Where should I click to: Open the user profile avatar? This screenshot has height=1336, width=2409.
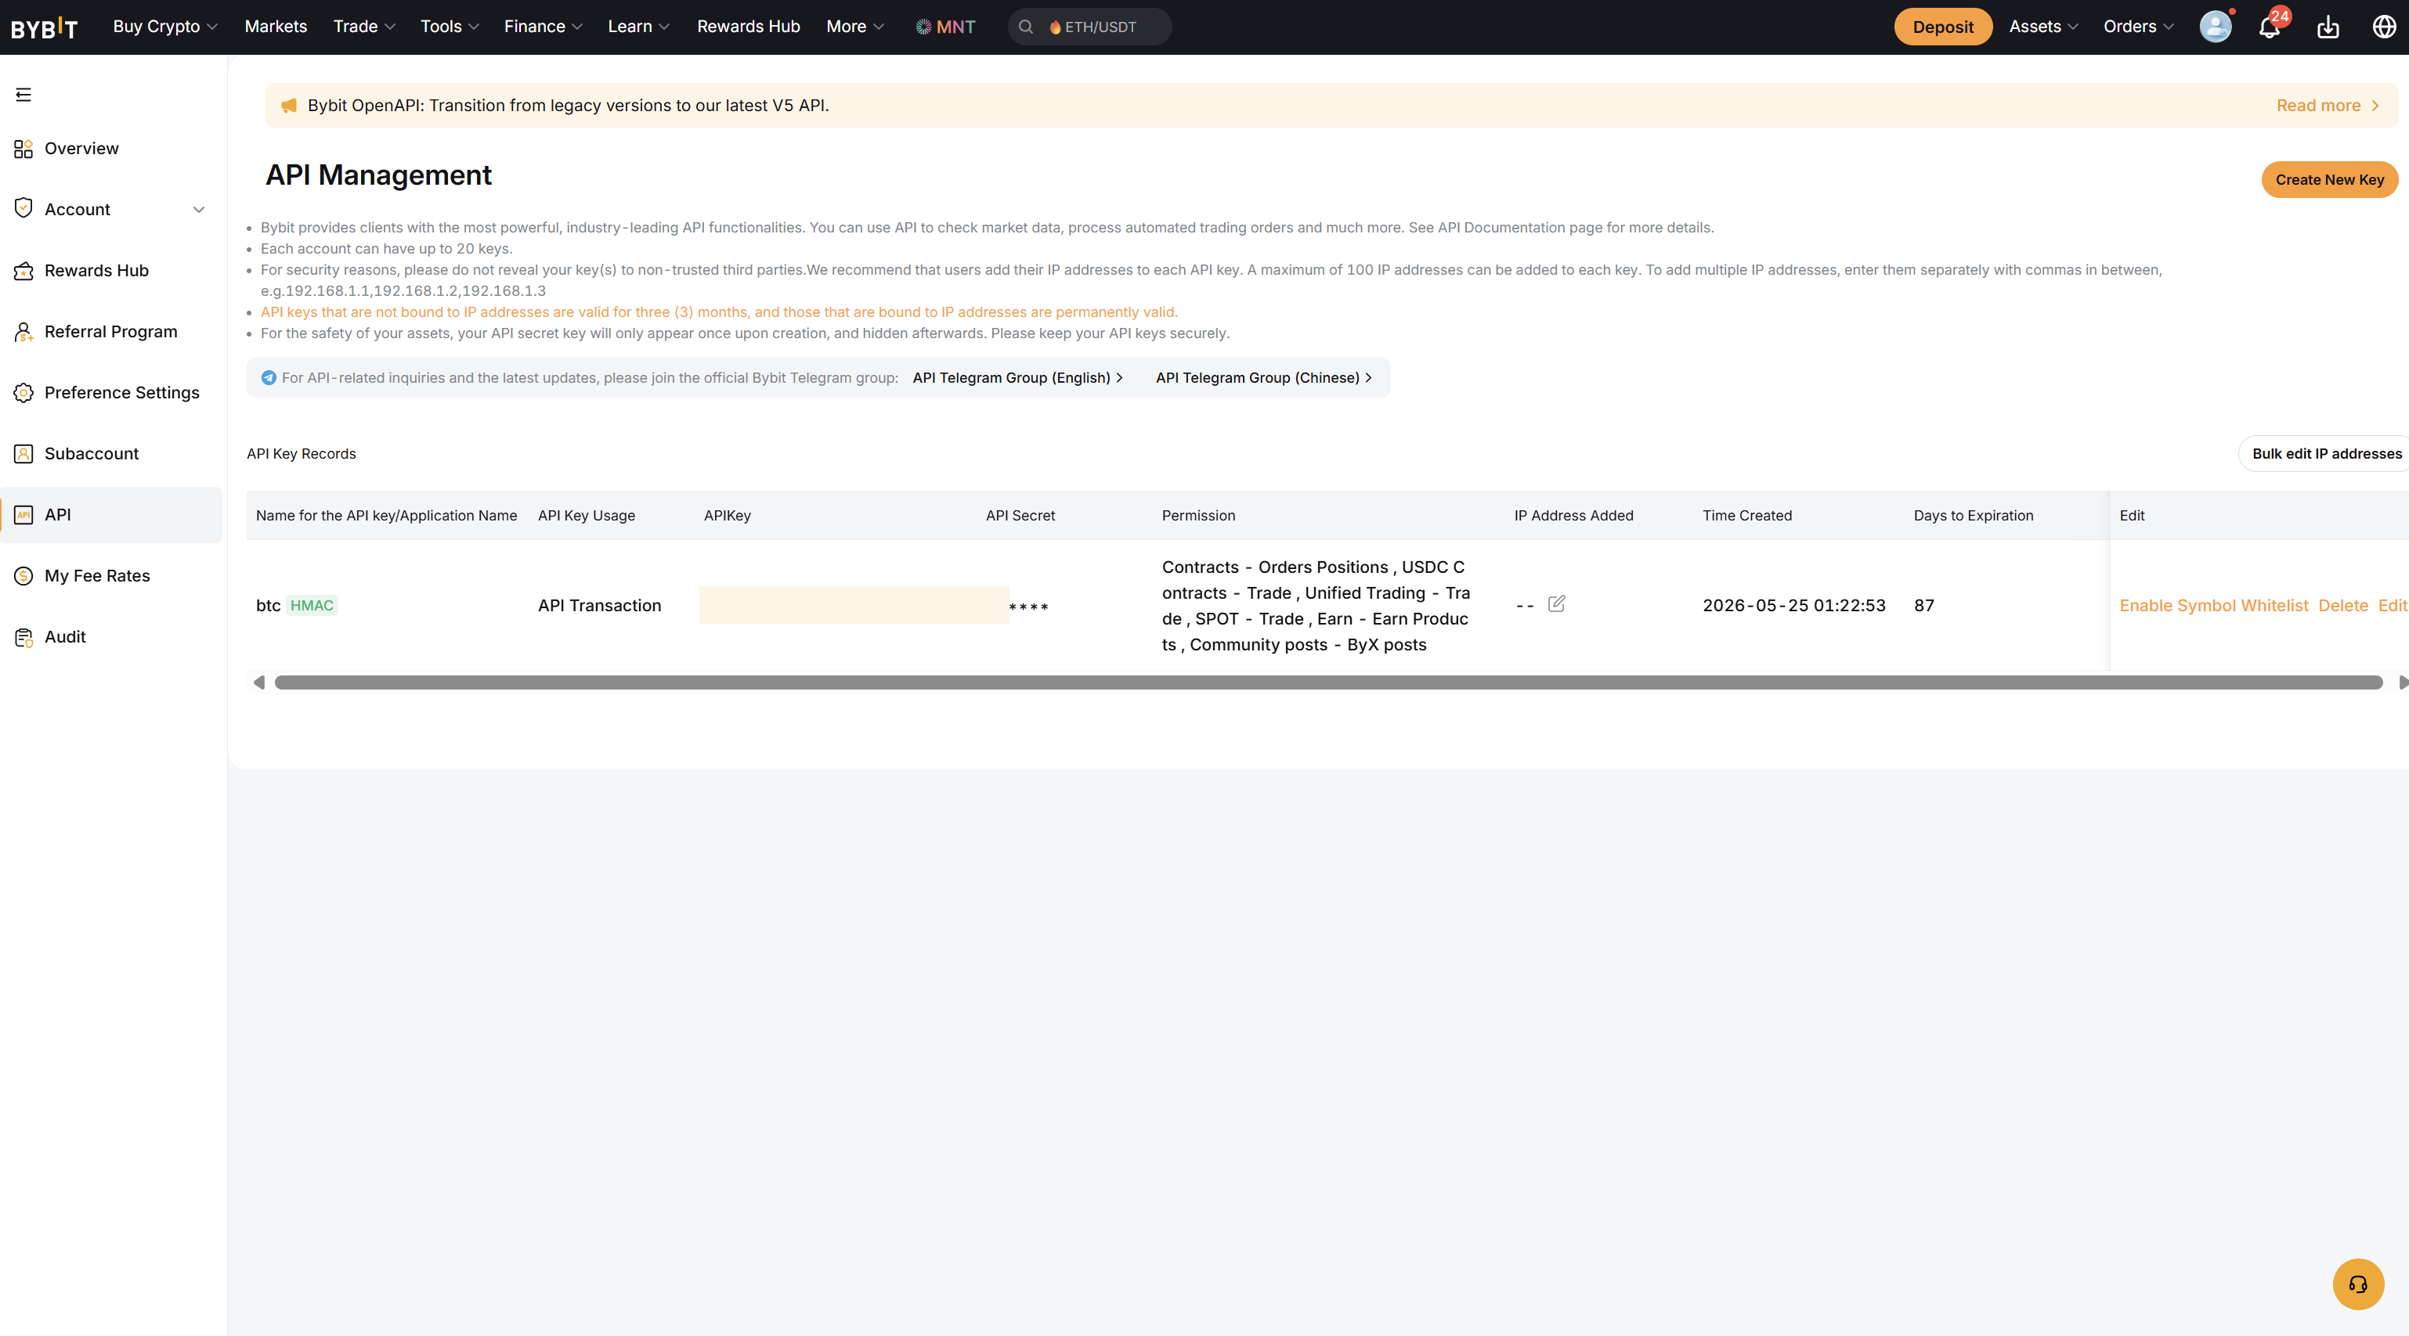[x=2216, y=26]
